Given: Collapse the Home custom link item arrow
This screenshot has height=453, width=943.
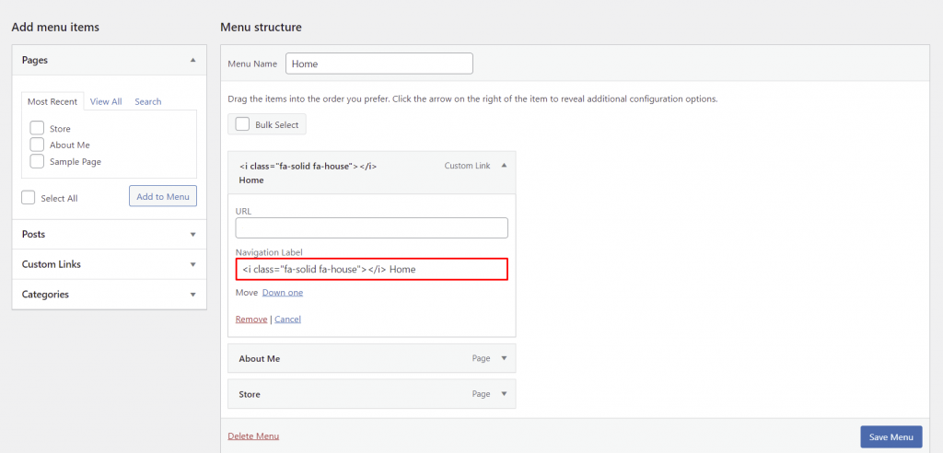Looking at the screenshot, I should click(503, 166).
